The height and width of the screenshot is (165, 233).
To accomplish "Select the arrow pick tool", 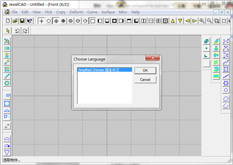I will pos(8,30).
